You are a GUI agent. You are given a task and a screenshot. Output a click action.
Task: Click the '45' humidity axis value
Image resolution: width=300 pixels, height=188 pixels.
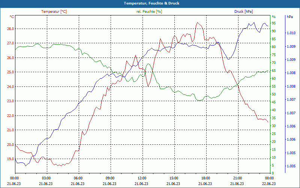(x=274, y=102)
